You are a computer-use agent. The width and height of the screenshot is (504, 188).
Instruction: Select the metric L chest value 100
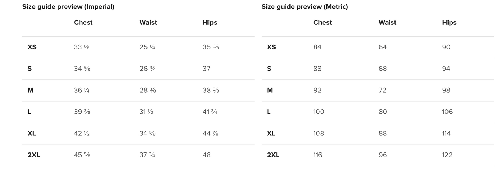coord(318,112)
